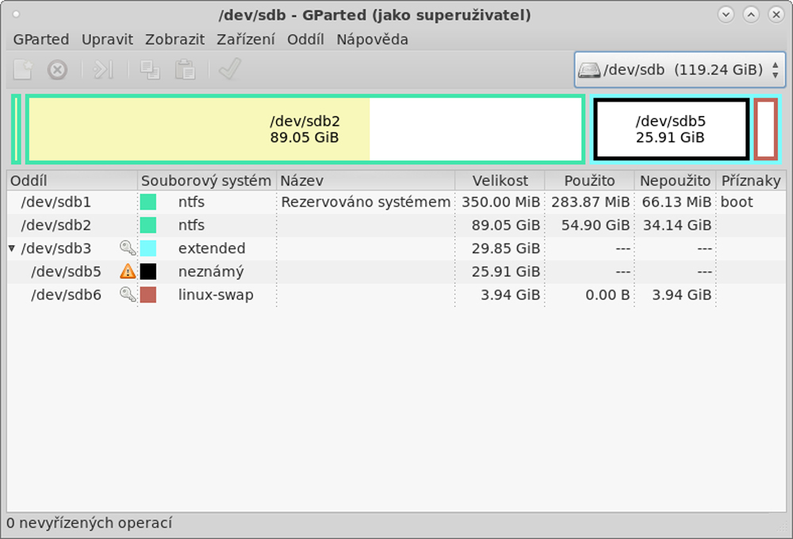Minimize the GParted window
Screen dimensions: 793x539
click(x=726, y=14)
